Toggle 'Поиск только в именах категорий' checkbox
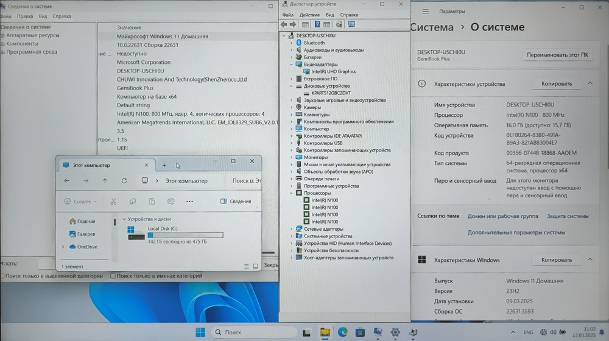 pos(113,276)
